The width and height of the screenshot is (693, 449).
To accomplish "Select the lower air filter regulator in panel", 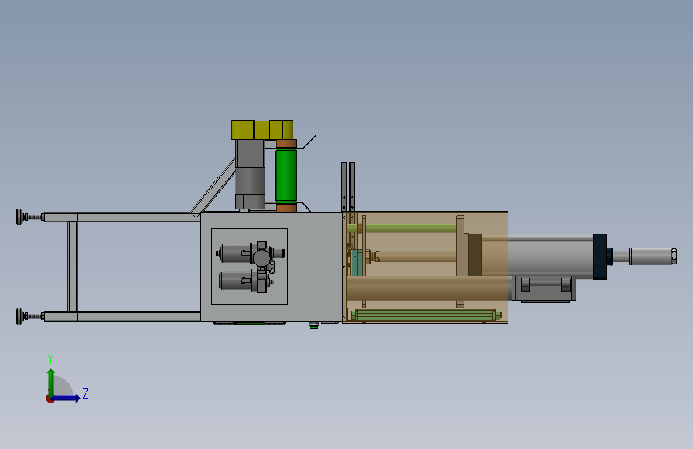I will [x=247, y=281].
